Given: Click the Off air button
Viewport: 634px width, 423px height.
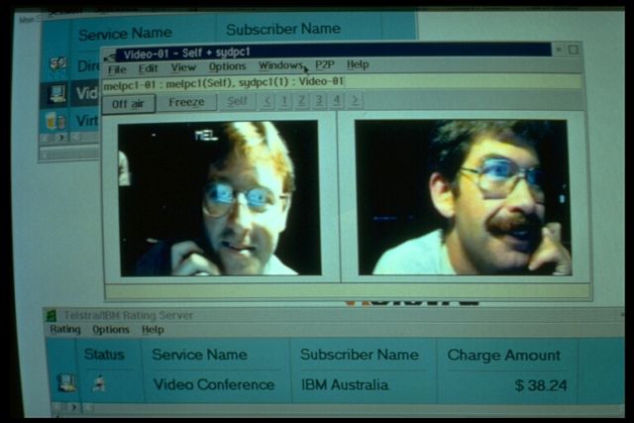Looking at the screenshot, I should click(128, 104).
